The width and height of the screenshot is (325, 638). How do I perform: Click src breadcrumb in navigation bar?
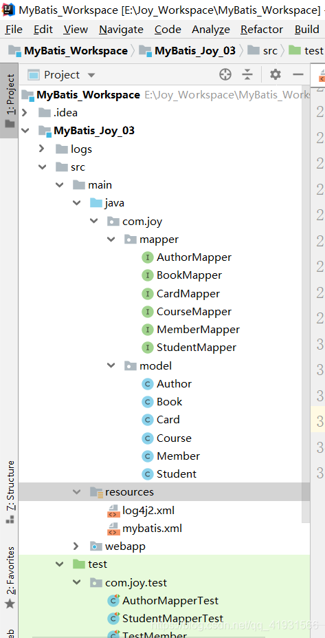pos(262,51)
